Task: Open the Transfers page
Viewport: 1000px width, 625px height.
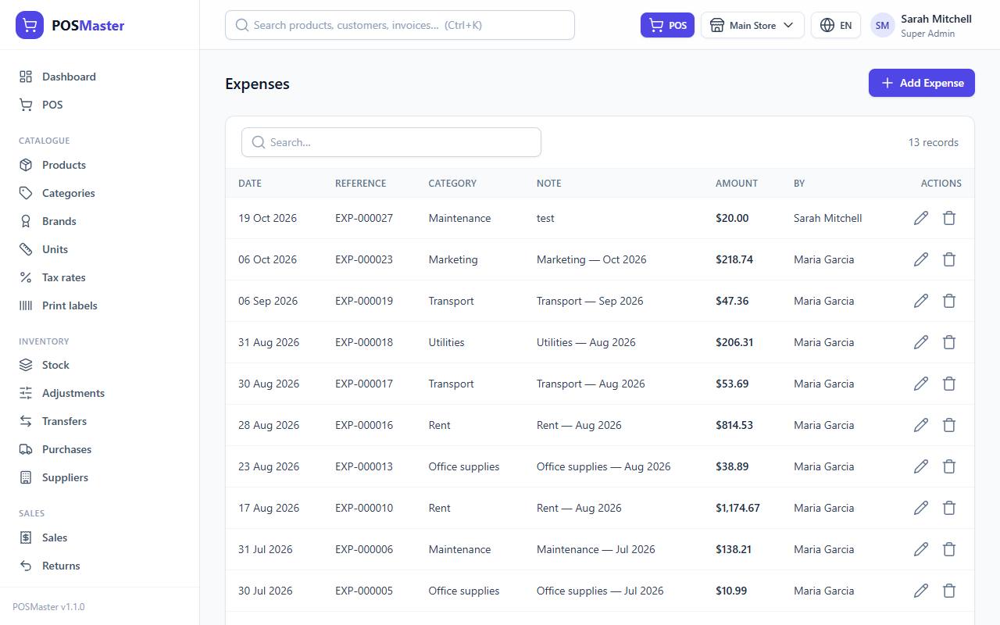Action: [99, 421]
